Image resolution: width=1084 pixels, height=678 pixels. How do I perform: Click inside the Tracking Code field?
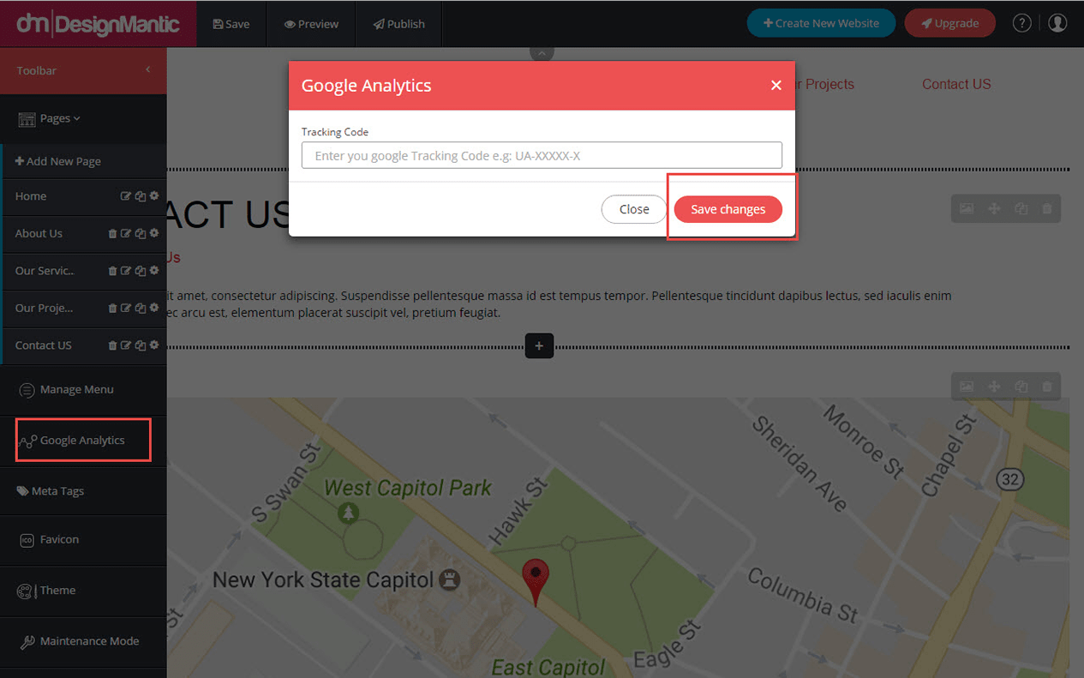(542, 154)
